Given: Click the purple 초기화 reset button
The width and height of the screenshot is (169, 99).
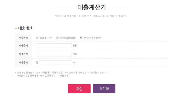Looking at the screenshot, I should click(x=104, y=89).
